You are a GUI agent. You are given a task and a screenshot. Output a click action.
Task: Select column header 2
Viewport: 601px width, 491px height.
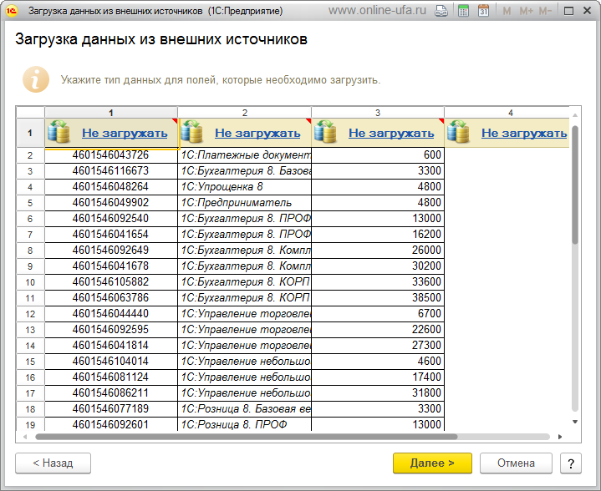[245, 113]
